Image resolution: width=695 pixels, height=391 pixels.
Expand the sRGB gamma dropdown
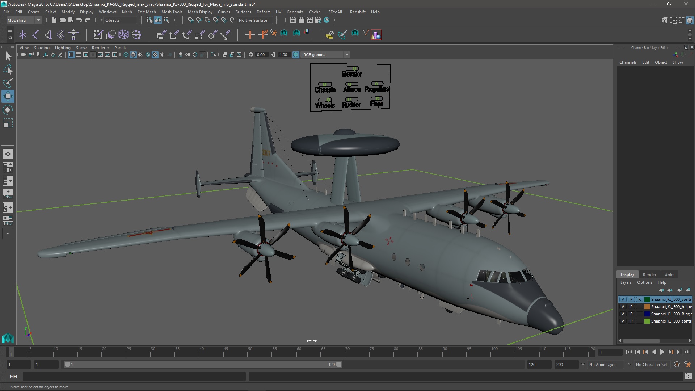347,55
